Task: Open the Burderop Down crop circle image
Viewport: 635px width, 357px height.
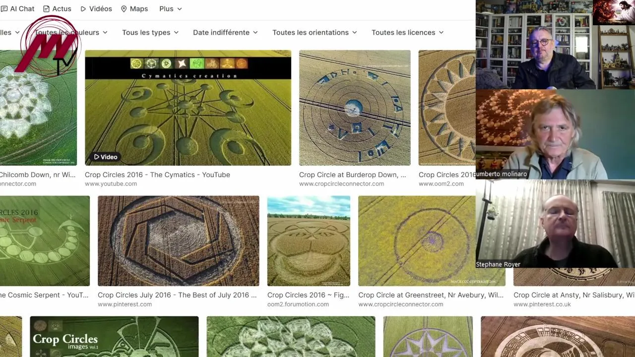Action: 355,108
